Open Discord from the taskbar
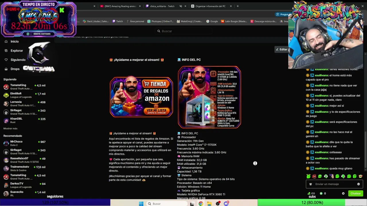 pos(226,204)
